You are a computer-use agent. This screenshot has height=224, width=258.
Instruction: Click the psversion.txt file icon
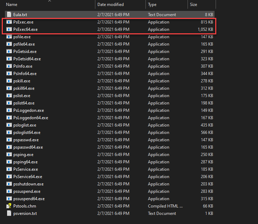(x=9, y=213)
